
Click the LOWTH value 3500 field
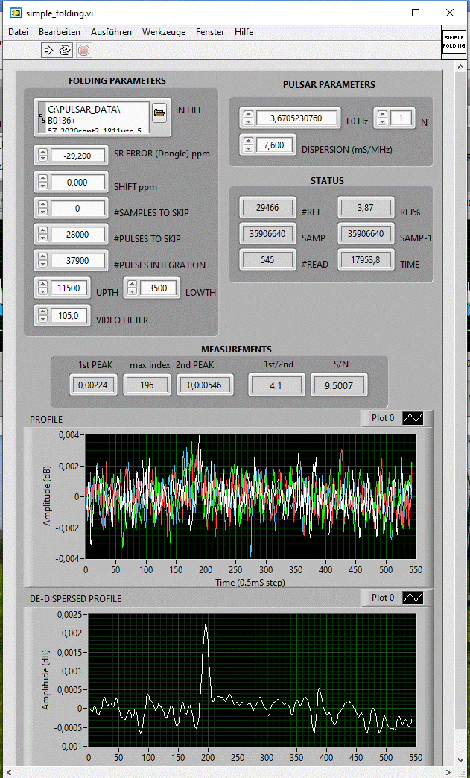[159, 288]
